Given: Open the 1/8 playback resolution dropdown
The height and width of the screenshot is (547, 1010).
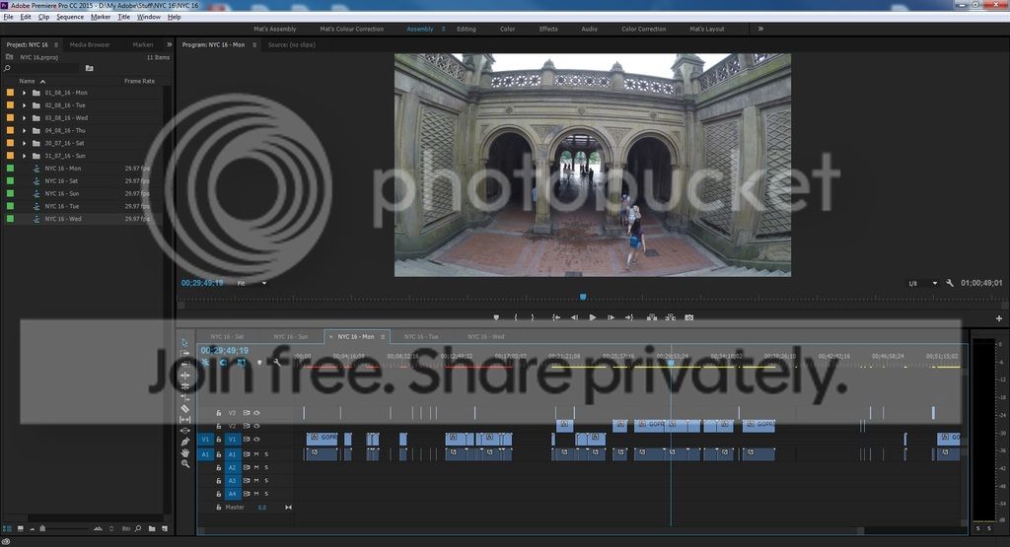Looking at the screenshot, I should 918,283.
